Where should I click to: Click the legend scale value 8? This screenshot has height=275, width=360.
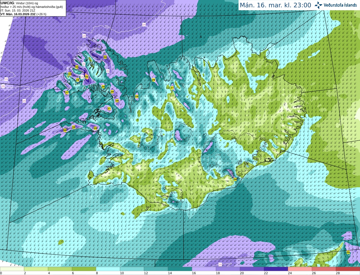(97, 273)
